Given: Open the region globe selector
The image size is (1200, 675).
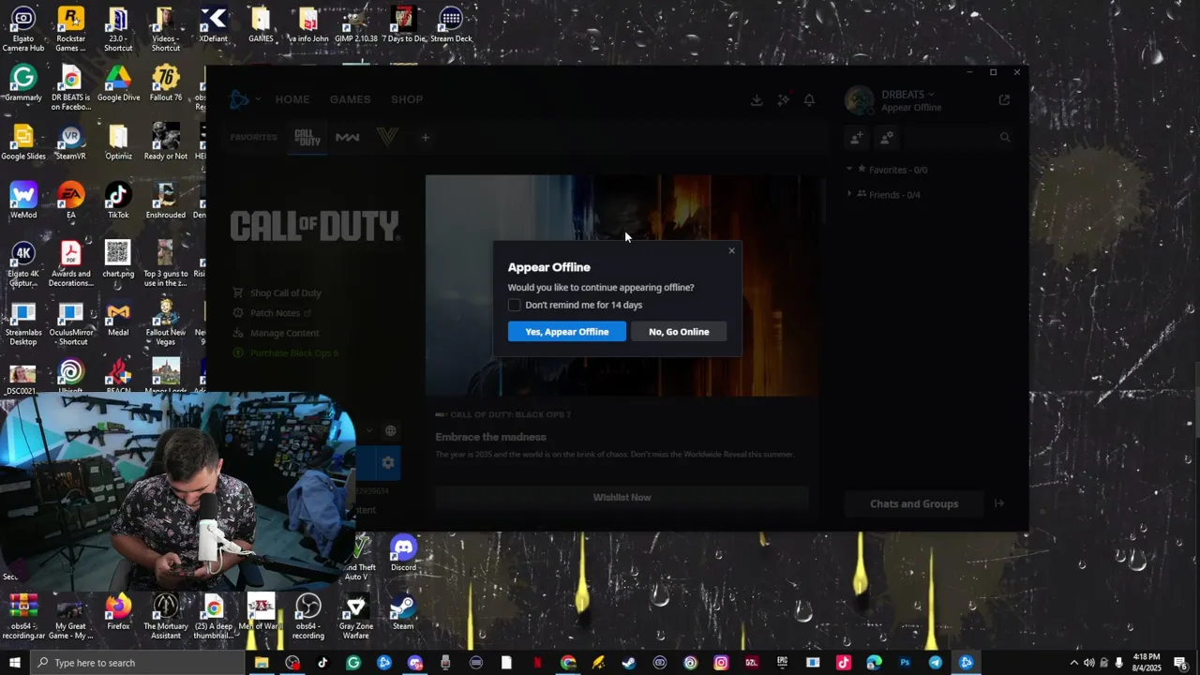Looking at the screenshot, I should pos(390,431).
